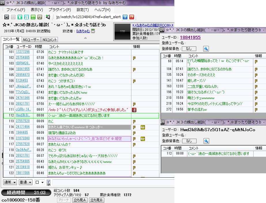Viewport: 266px width, 203px height.
Task: Sort by the ユーザーID column header
Action: coord(24,46)
